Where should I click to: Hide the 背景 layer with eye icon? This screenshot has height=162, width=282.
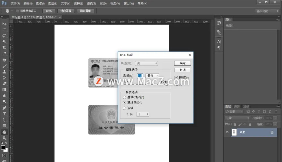point(227,132)
